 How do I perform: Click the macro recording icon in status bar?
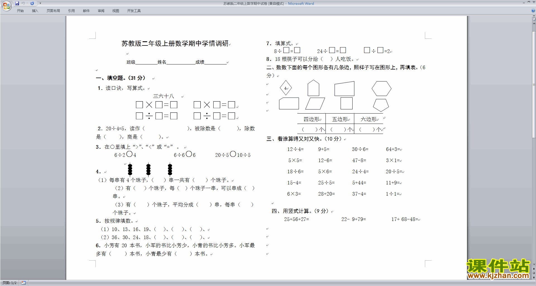(24, 283)
